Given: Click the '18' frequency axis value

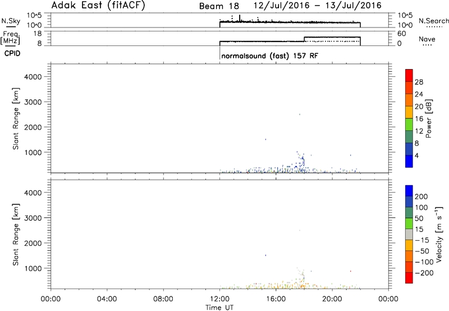Looking at the screenshot, I should click(x=38, y=34).
